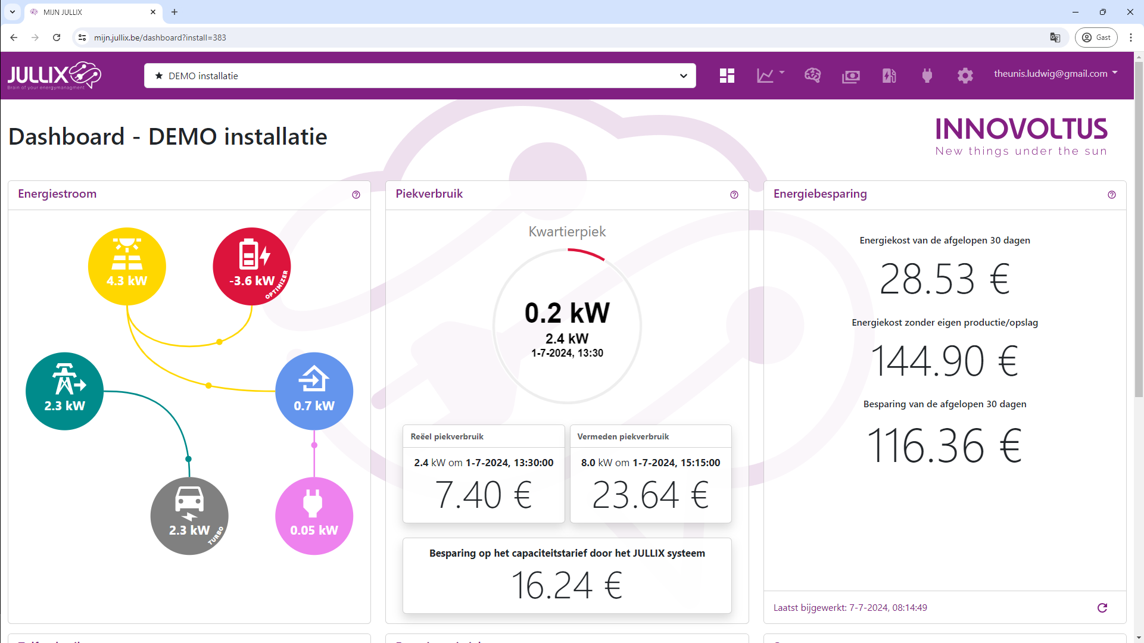Screen dimensions: 1144x643
Task: Open the Gast profile button
Action: [1096, 38]
